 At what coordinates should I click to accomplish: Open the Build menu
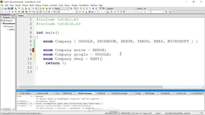coord(31,5)
